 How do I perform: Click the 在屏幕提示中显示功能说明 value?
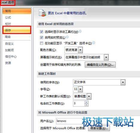click(x=83, y=57)
